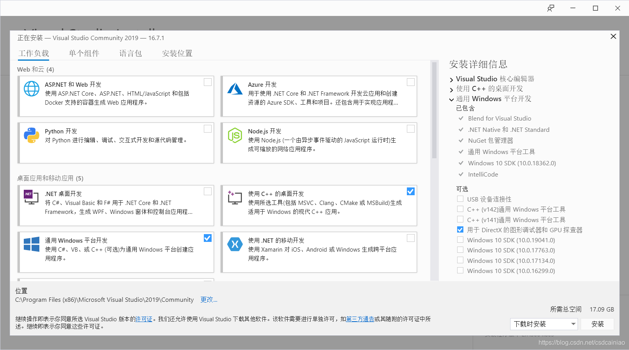Check the Node.js development workload
629x350 pixels.
pos(411,129)
